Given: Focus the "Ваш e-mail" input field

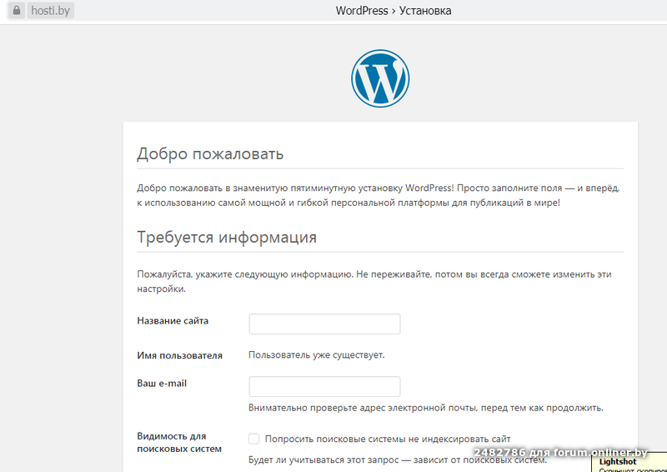Looking at the screenshot, I should [324, 386].
